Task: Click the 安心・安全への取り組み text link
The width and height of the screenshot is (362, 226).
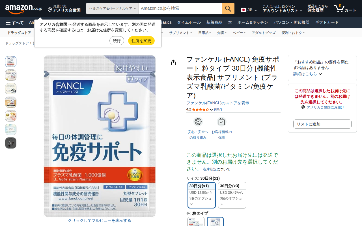Action: tap(198, 135)
